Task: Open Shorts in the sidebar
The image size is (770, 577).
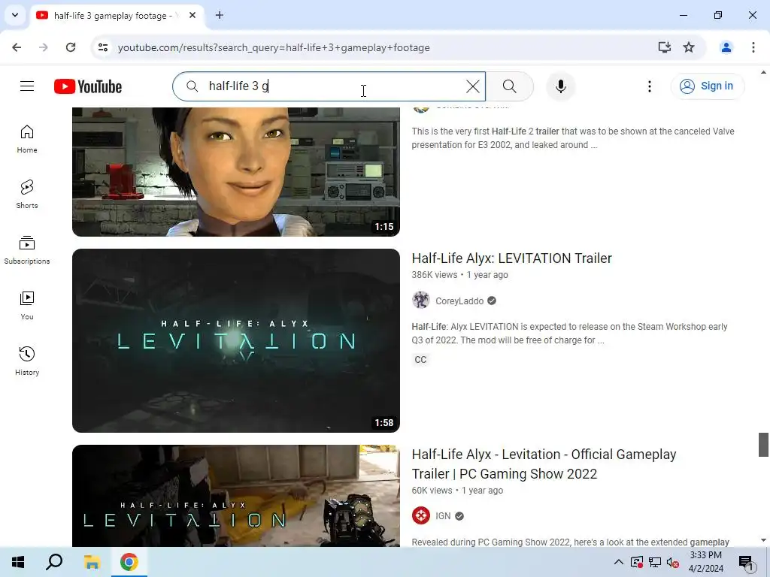Action: click(x=27, y=195)
